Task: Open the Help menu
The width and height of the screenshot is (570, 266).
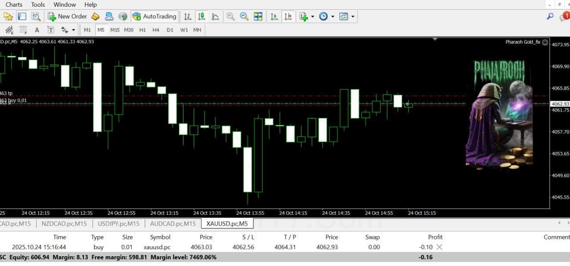Action: click(x=90, y=4)
